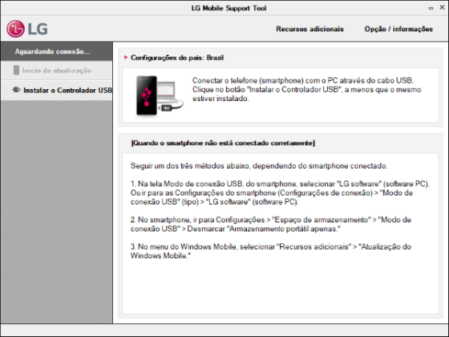
Task: Click the Quando o smartphone não está conectado heading
Action: [223, 143]
